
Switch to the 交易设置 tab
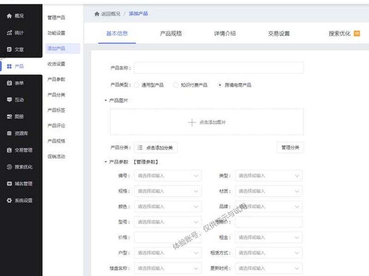[279, 33]
